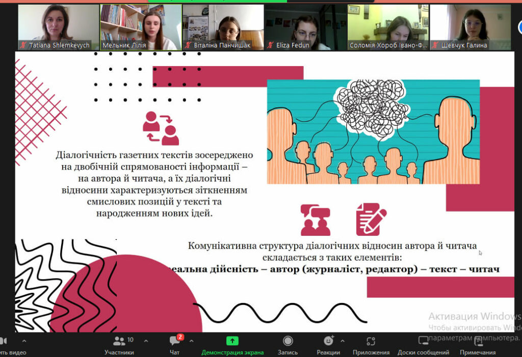The height and width of the screenshot is (357, 522).
Task: Expand the video options arrow
Action: point(24,341)
